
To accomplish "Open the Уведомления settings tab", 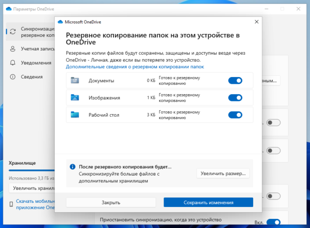I will (31, 63).
